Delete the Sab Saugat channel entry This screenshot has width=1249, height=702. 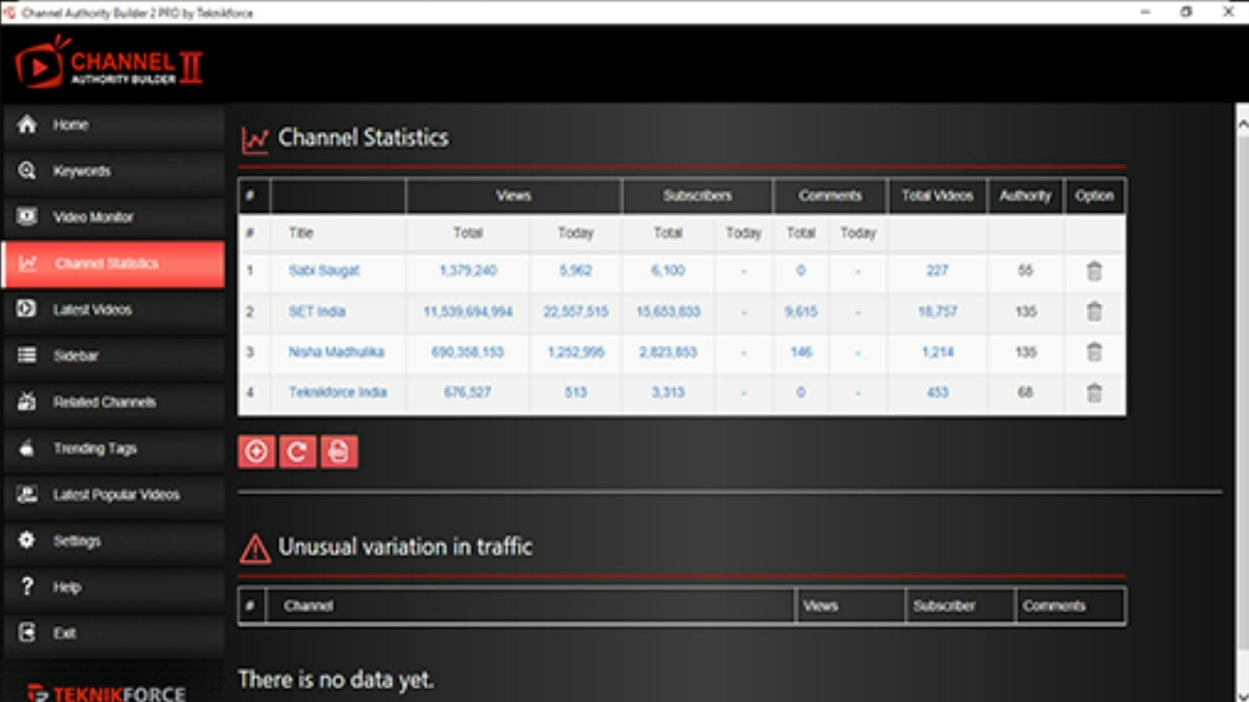tap(1095, 271)
